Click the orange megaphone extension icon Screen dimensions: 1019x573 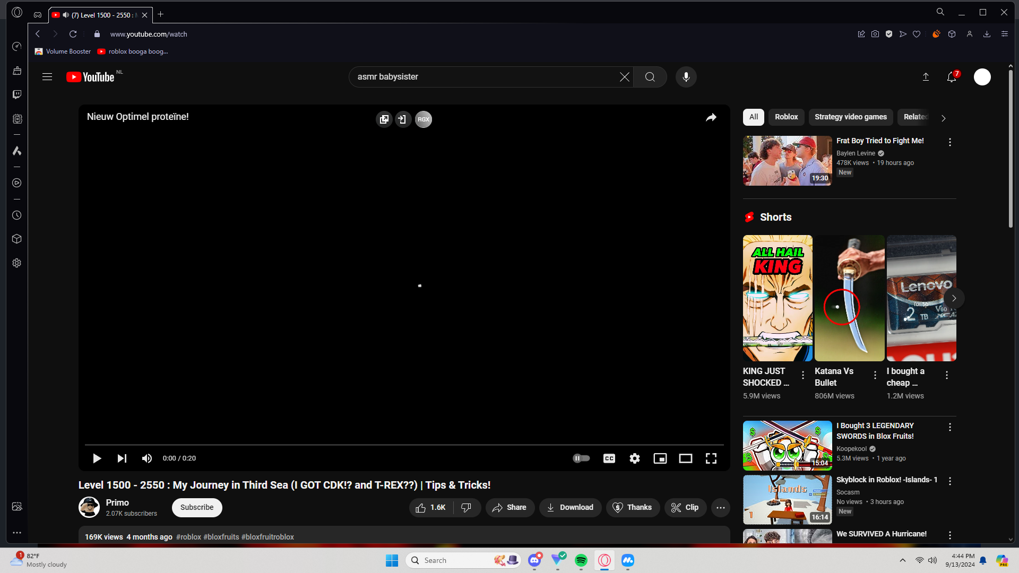[936, 34]
